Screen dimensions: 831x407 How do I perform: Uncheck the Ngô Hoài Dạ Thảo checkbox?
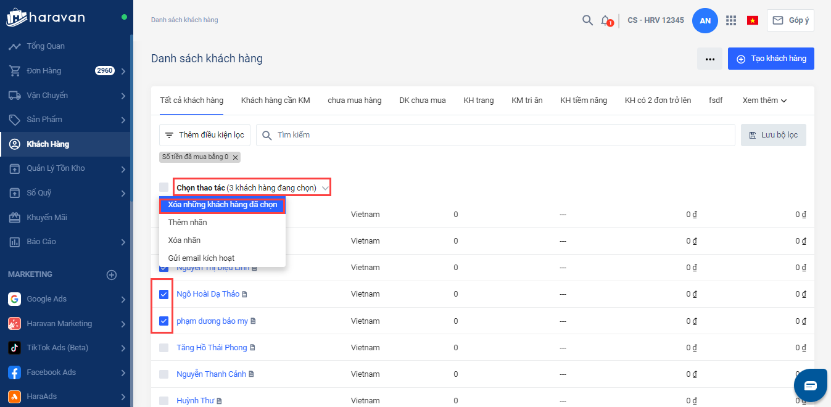point(163,294)
